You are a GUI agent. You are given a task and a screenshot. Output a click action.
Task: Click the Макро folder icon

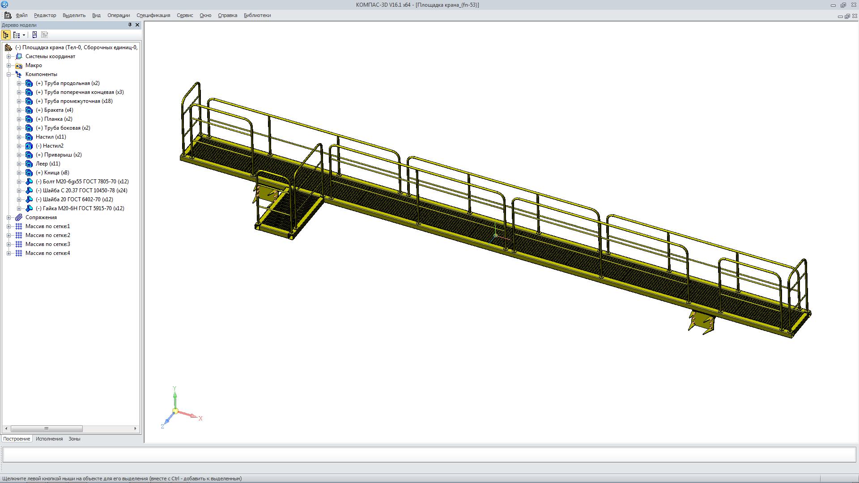19,65
